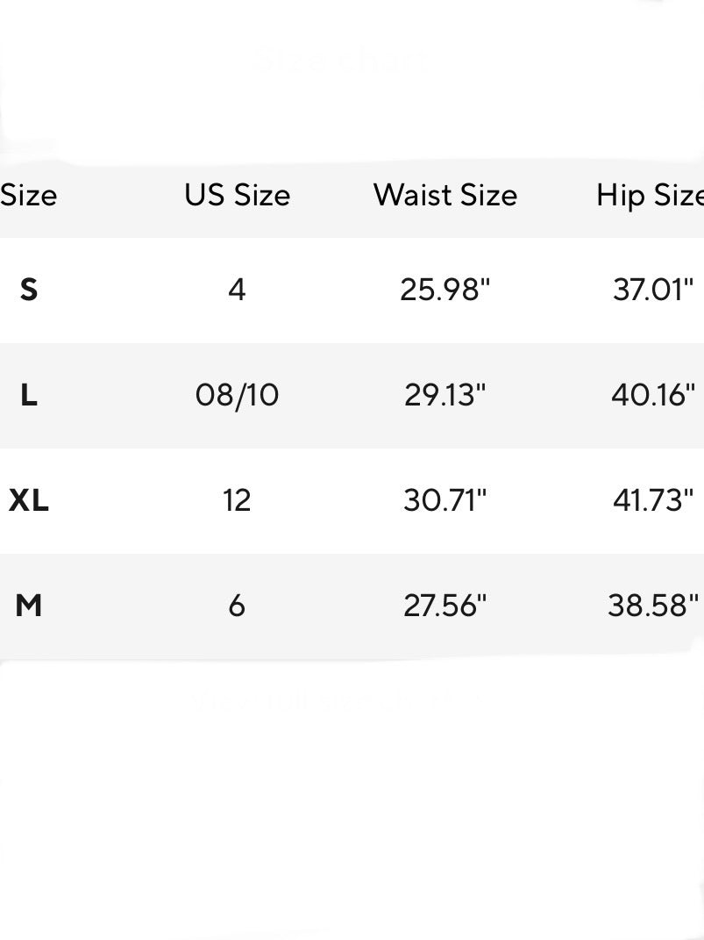Select the 30.71" waist measurement
Viewport: 704px width, 940px height.
445,500
